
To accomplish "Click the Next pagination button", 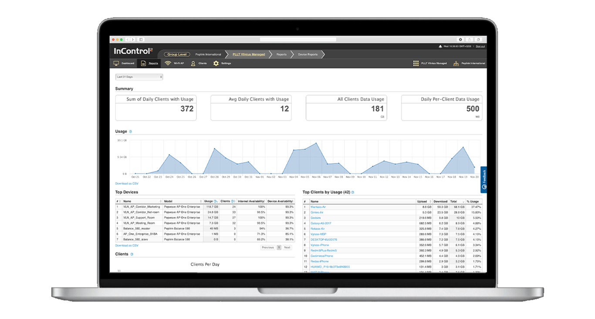I will 287,248.
